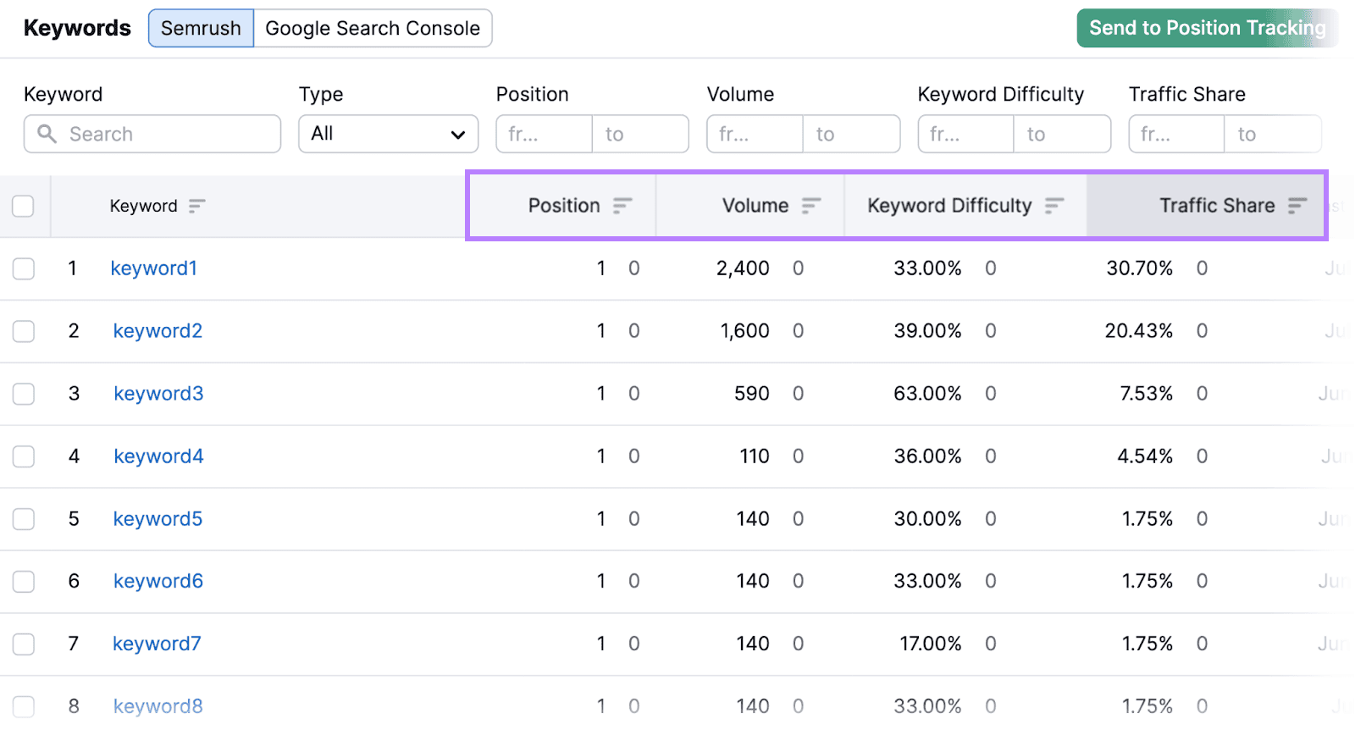Click the Position filter 'from' field
The height and width of the screenshot is (735, 1355).
(x=544, y=134)
